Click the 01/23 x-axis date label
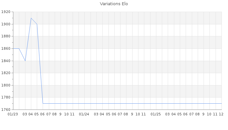 coord(13,114)
